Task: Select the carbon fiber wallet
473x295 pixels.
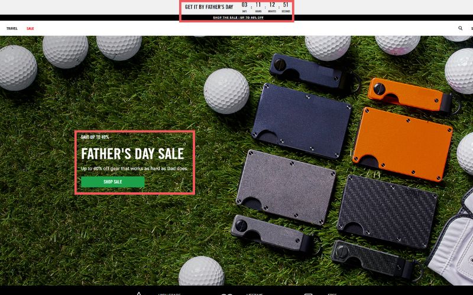Action: point(387,212)
